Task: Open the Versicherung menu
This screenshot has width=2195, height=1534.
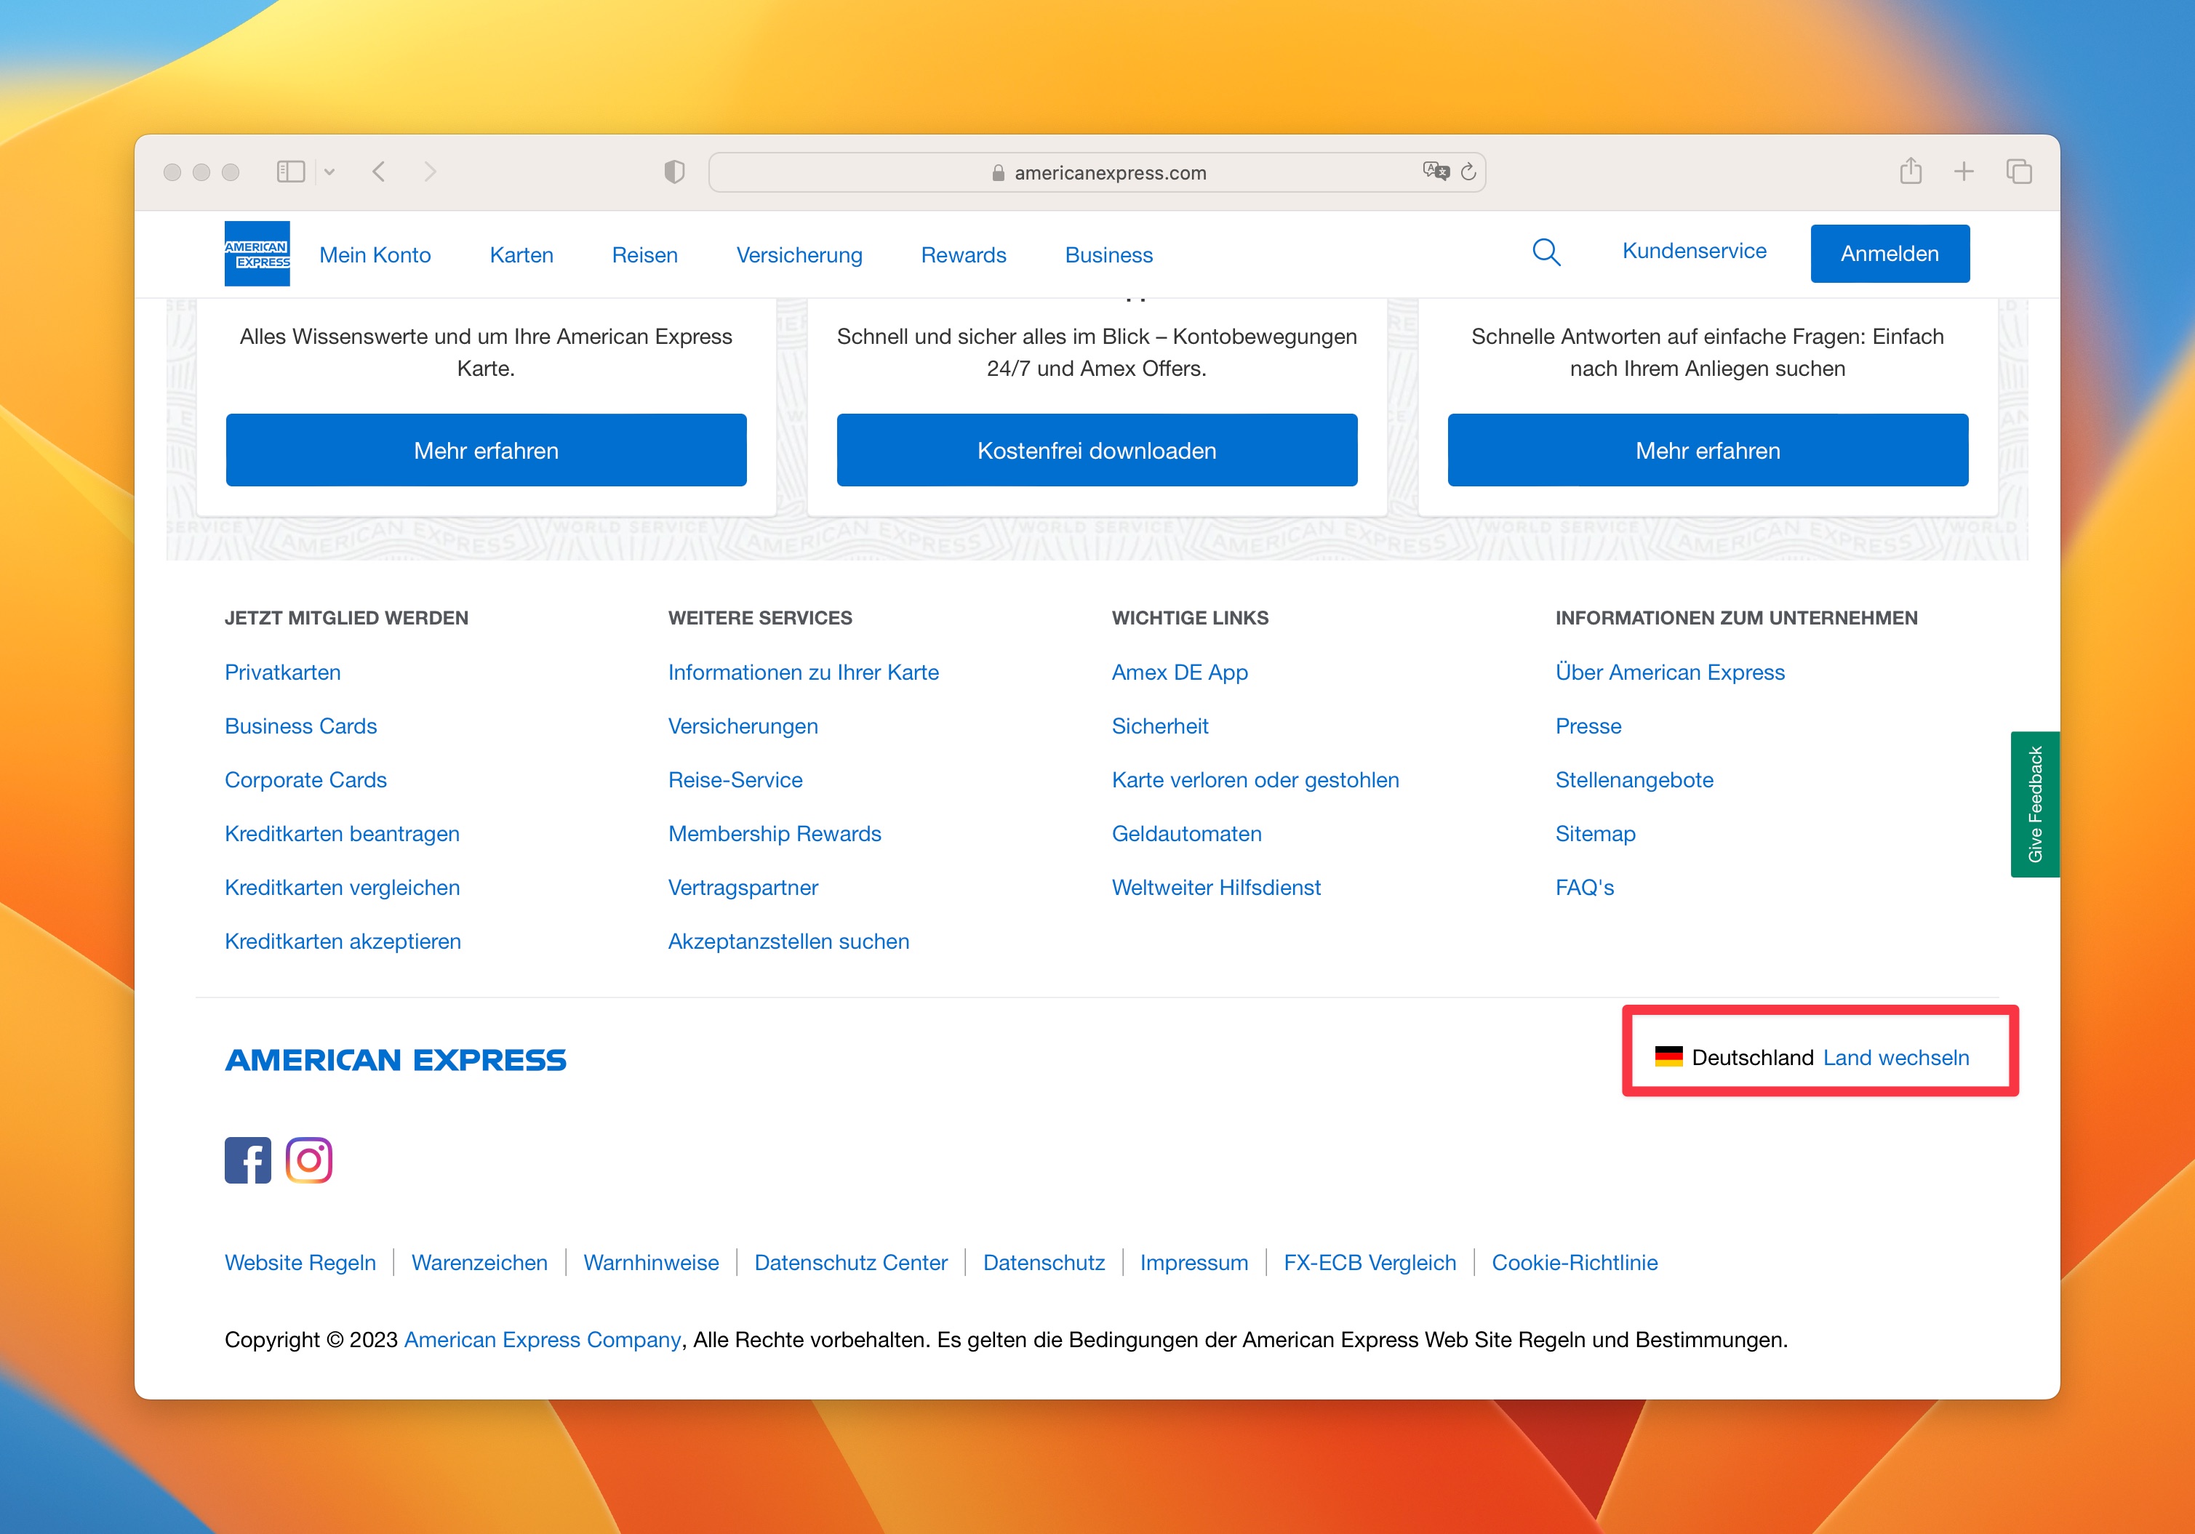Action: coord(799,255)
